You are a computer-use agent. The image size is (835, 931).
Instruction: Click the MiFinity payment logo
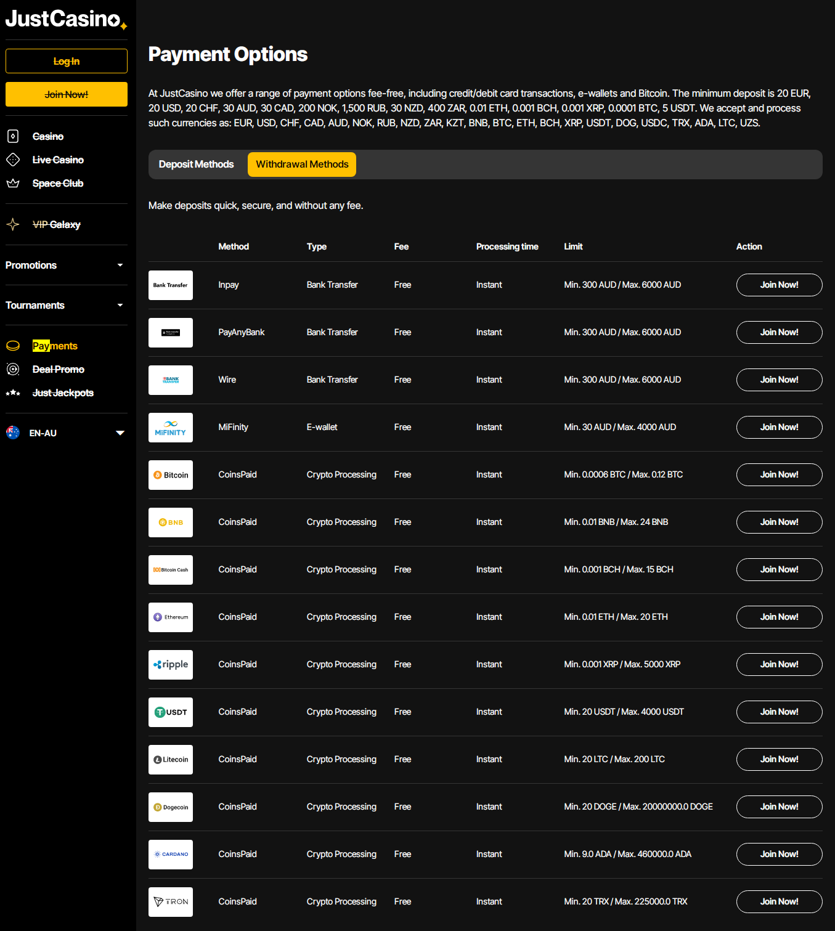coord(171,428)
